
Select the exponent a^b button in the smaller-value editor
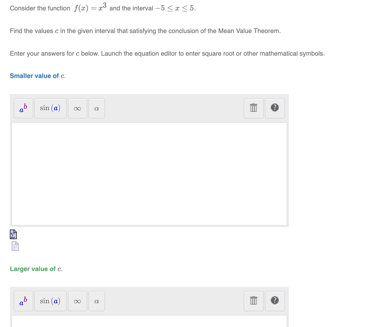click(23, 108)
